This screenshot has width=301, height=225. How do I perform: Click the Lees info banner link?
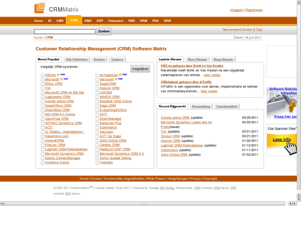click(x=282, y=140)
